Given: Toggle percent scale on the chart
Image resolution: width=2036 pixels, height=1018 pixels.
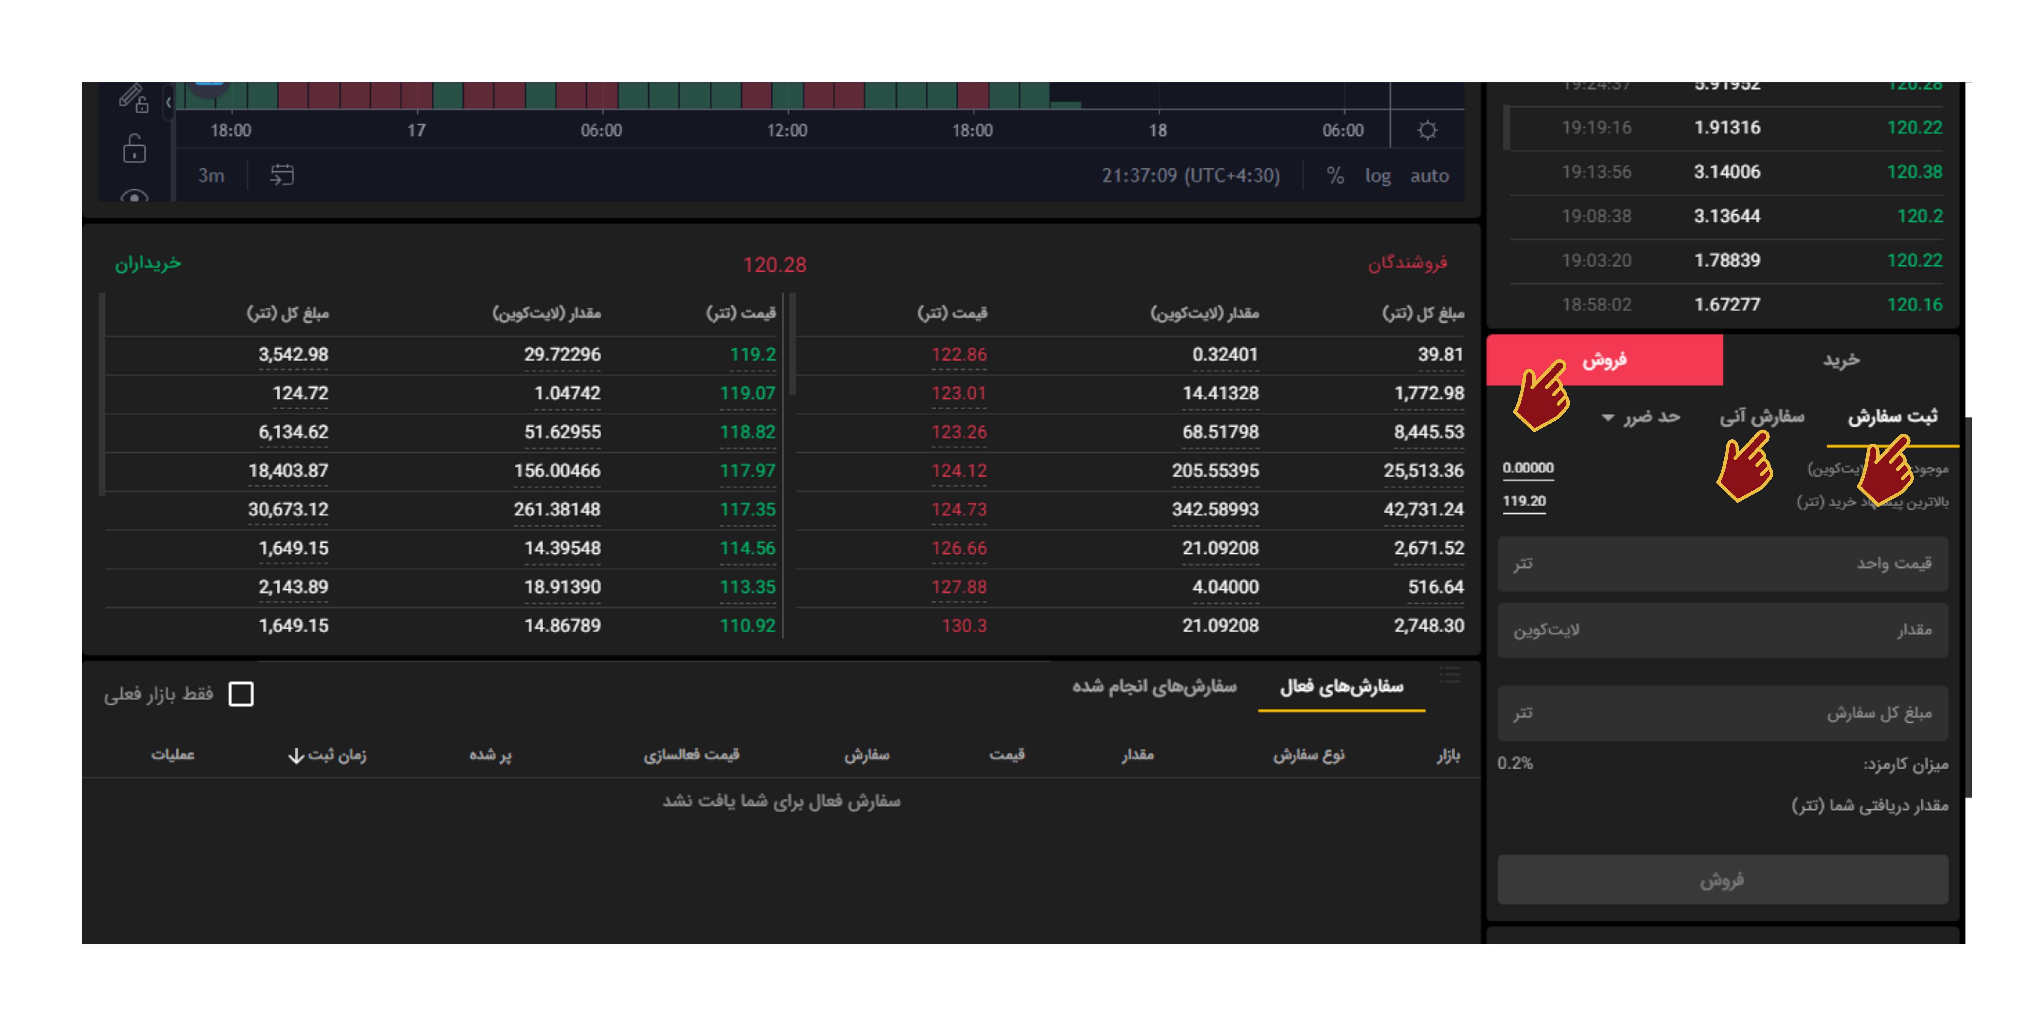Looking at the screenshot, I should point(1335,176).
